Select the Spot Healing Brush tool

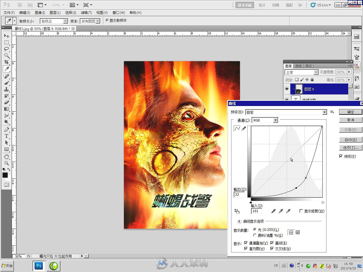coord(7,76)
